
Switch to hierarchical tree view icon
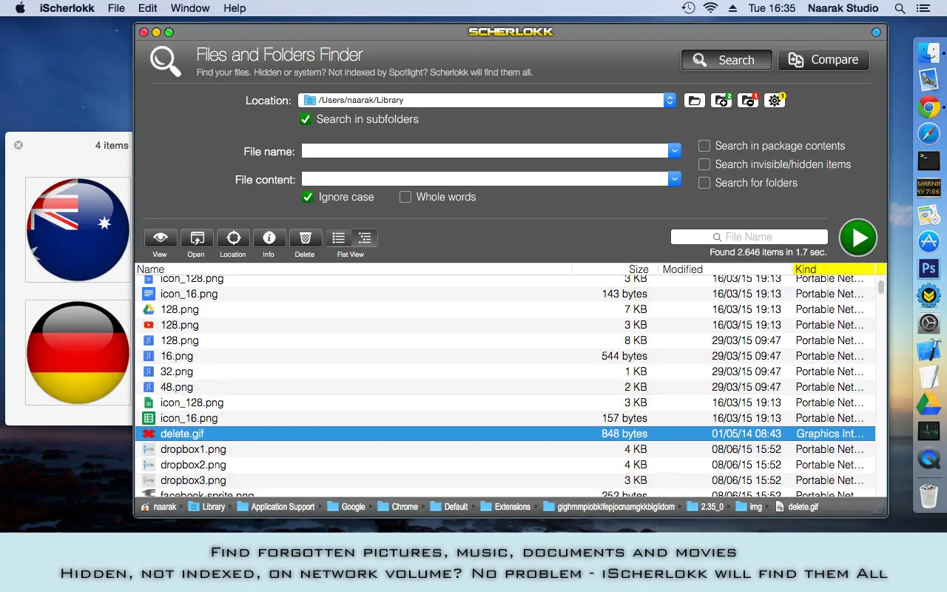tap(365, 238)
